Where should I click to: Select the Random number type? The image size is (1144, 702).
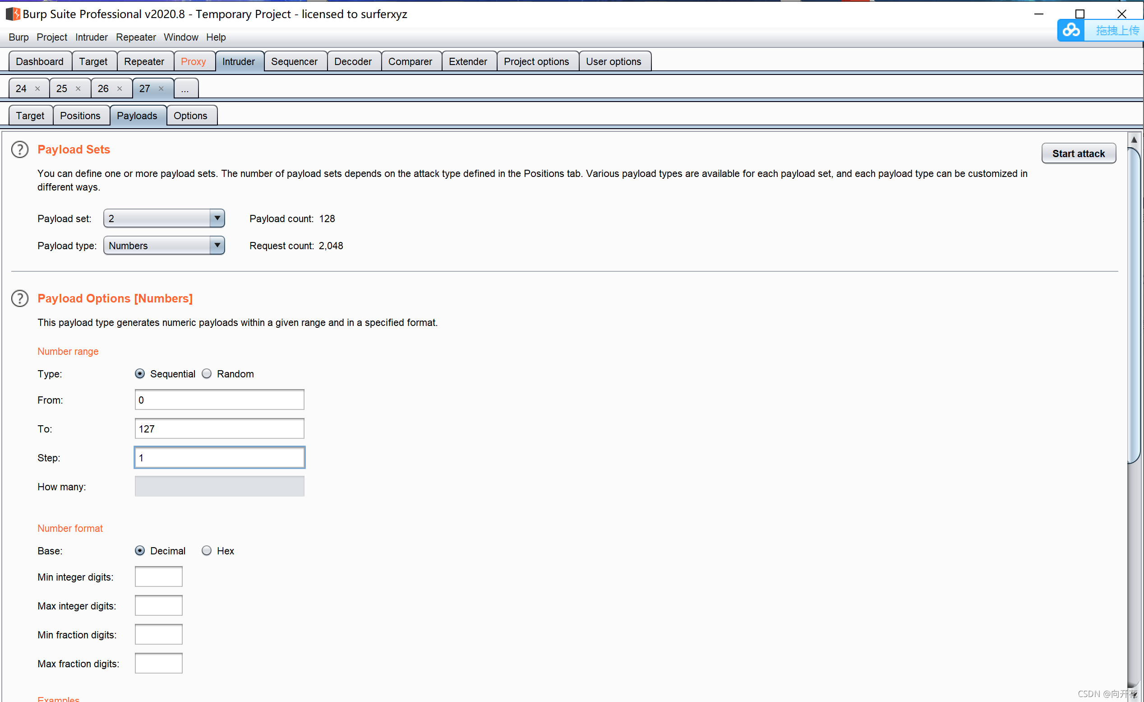(207, 374)
